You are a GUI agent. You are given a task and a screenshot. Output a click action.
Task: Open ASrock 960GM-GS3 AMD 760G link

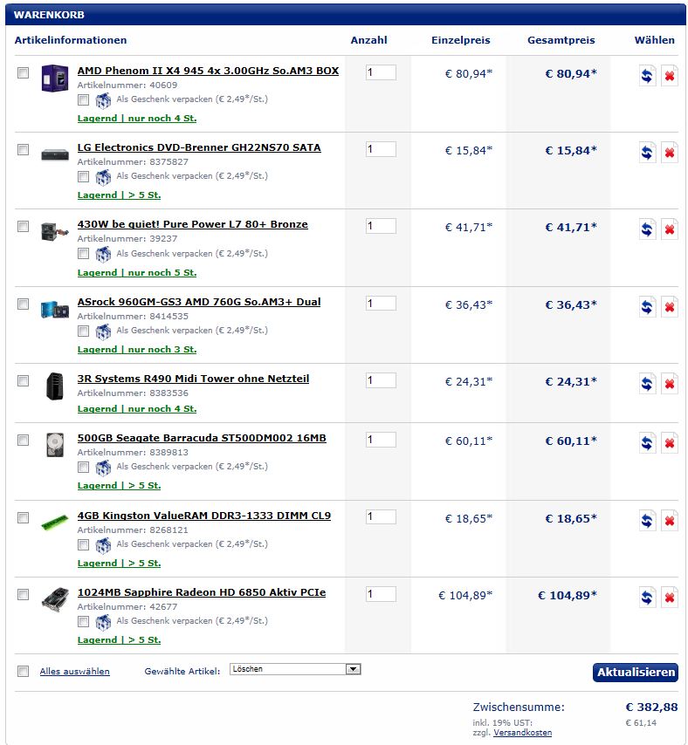tap(199, 302)
